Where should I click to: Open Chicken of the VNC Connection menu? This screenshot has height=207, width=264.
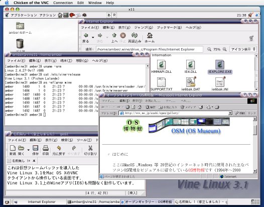(63, 3)
